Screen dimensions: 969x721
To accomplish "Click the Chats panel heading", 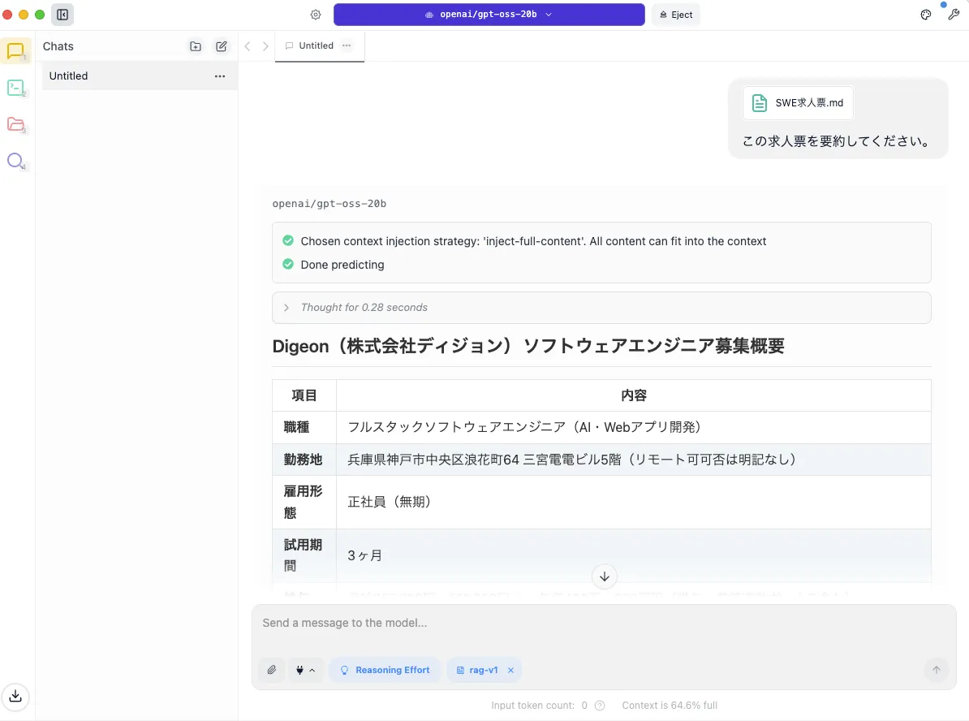I will (x=58, y=46).
